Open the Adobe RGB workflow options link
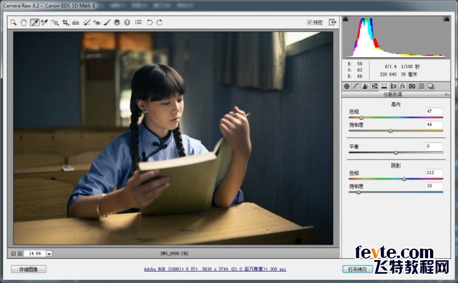The image size is (458, 283). click(215, 269)
